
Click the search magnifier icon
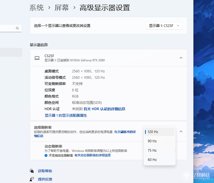[x=17, y=28]
